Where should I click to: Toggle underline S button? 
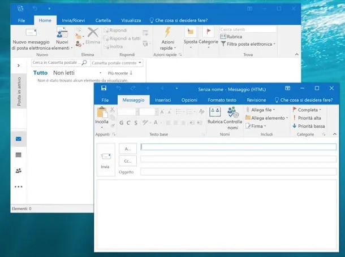coord(136,123)
